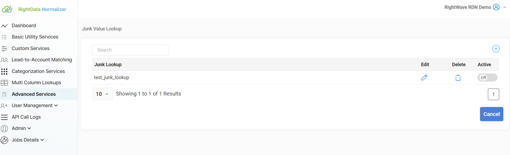The image size is (510, 155).
Task: Open the page size dropdown showing 10
Action: [102, 94]
